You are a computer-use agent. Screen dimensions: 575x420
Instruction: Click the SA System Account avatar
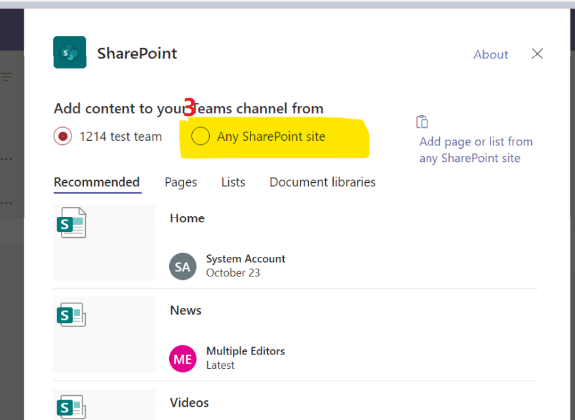tap(183, 267)
